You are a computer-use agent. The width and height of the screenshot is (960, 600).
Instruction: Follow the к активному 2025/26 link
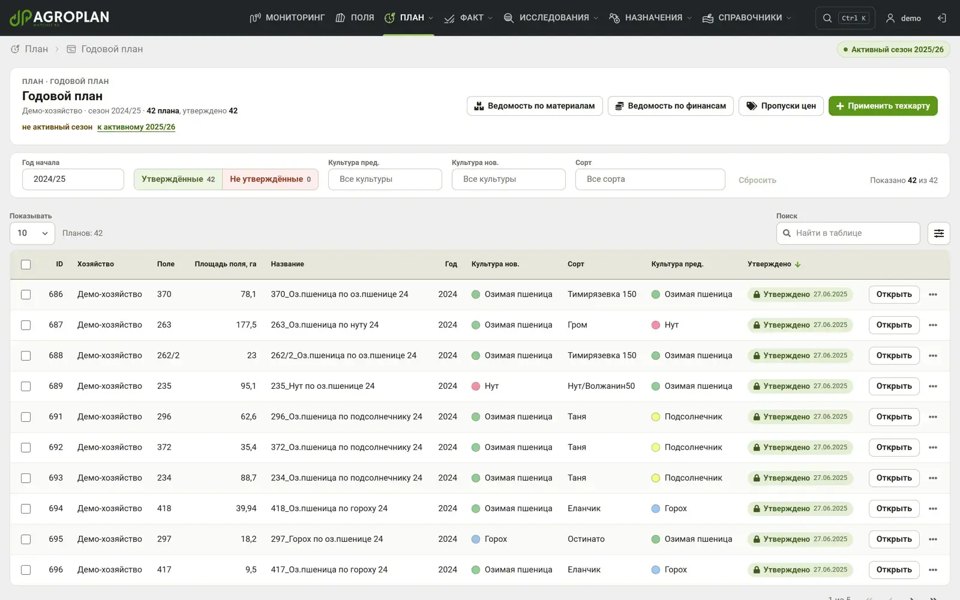coord(136,127)
